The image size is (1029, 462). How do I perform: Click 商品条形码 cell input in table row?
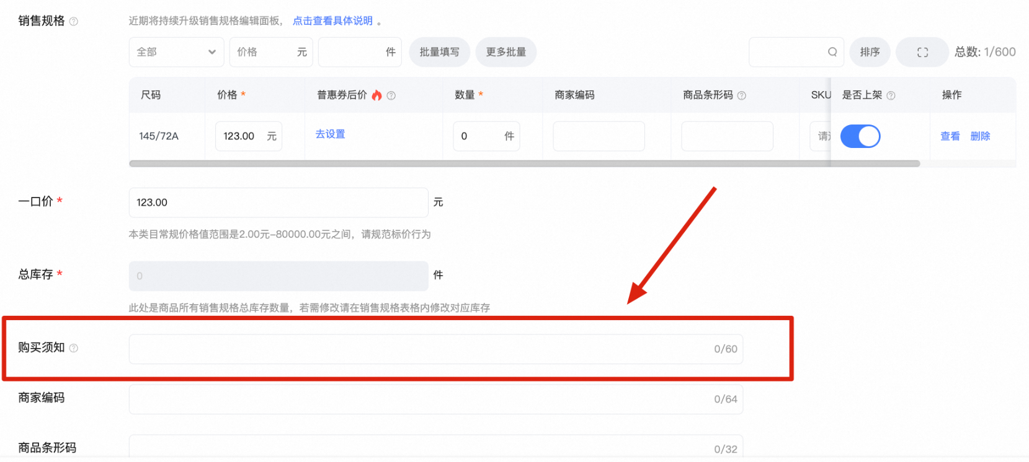727,136
